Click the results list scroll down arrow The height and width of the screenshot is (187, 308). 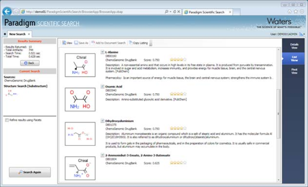278,180
